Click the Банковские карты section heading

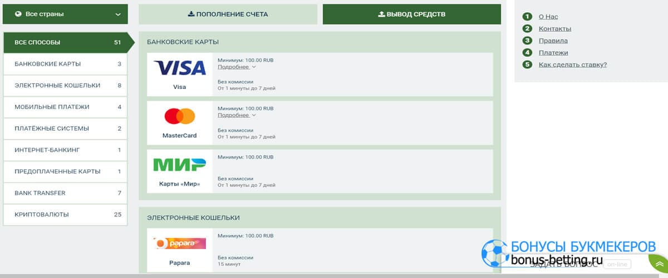[x=183, y=42]
